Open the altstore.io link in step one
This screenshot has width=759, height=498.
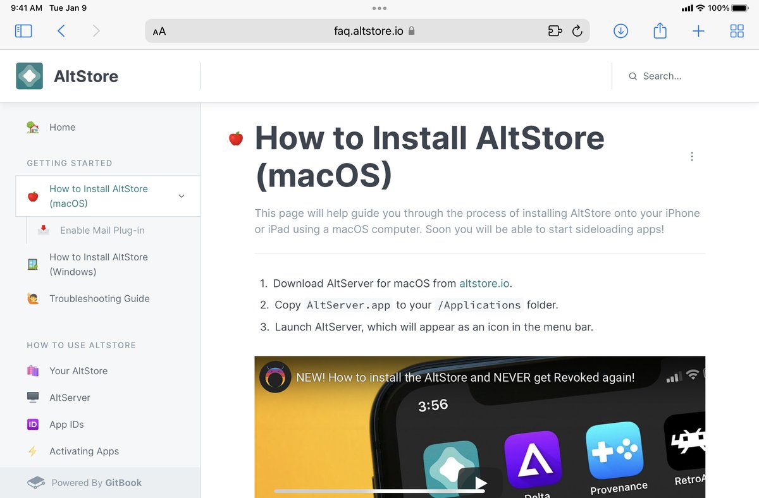tap(484, 284)
